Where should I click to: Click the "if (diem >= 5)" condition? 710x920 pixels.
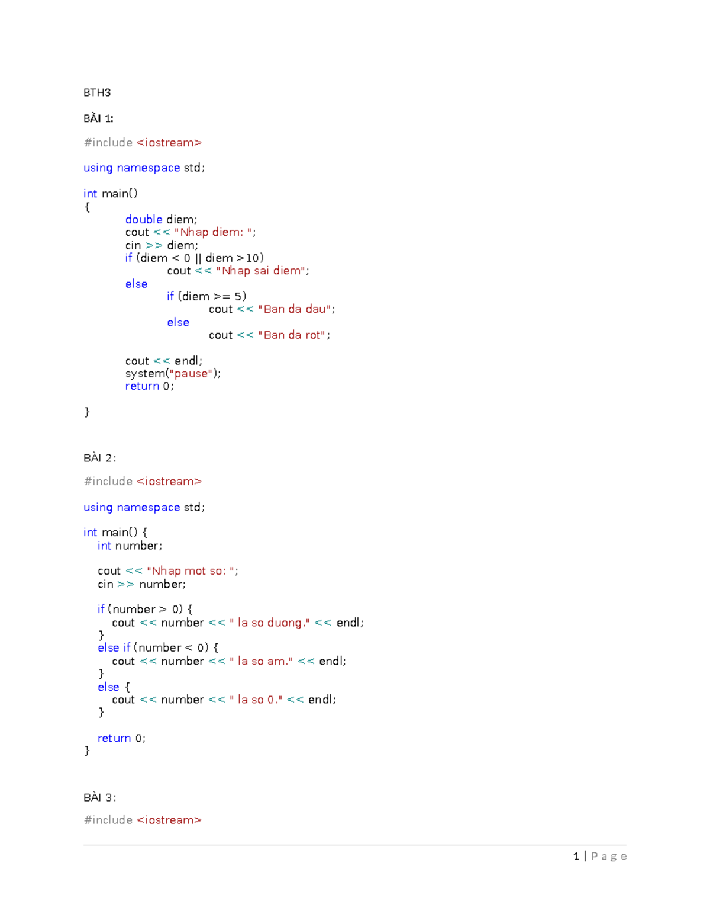coord(206,296)
